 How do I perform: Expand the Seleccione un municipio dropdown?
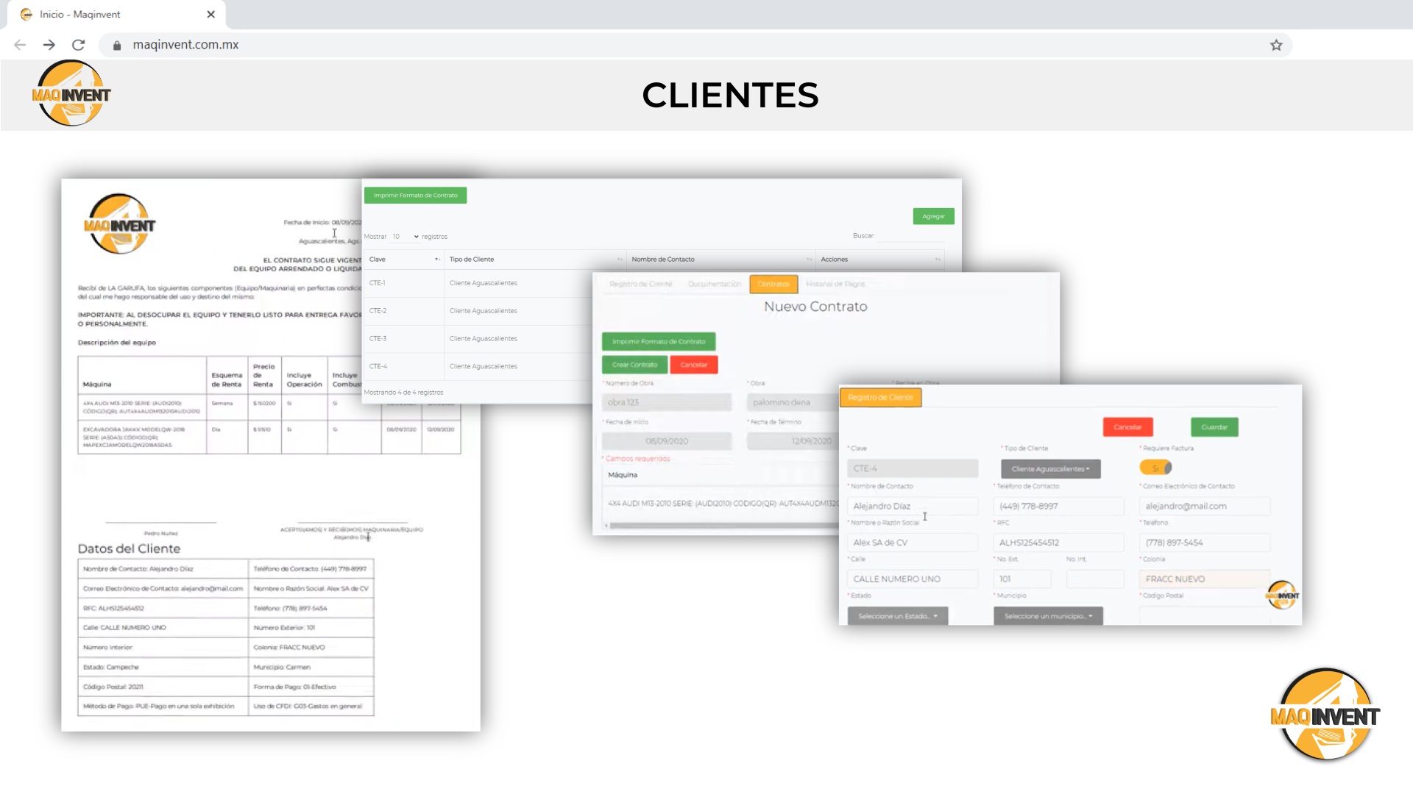[1048, 616]
